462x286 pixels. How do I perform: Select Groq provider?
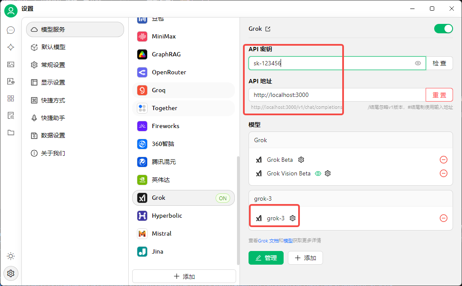pyautogui.click(x=184, y=90)
